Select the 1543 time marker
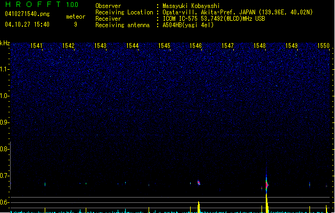The image size is (335, 213). click(x=101, y=46)
